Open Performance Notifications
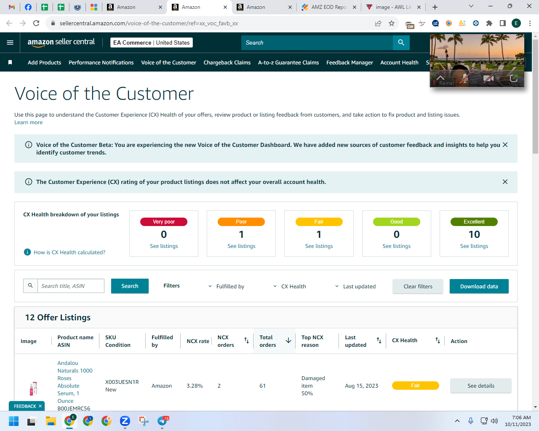Viewport: 539px width, 431px height. click(x=101, y=62)
